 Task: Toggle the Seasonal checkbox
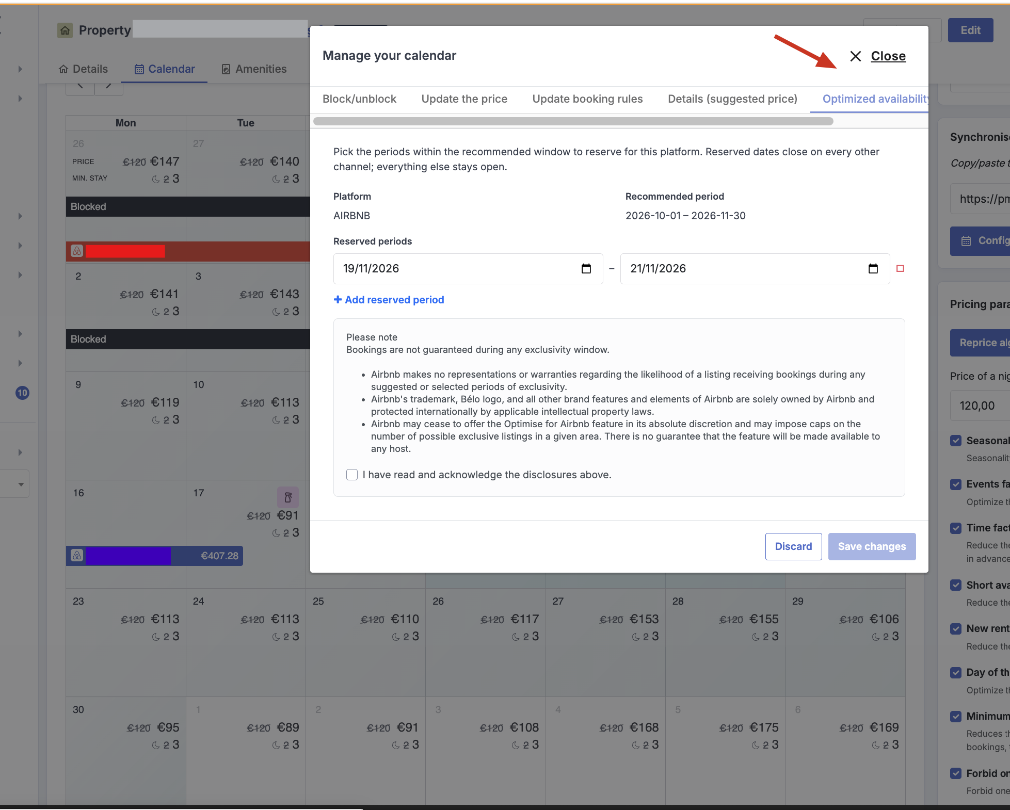[956, 441]
